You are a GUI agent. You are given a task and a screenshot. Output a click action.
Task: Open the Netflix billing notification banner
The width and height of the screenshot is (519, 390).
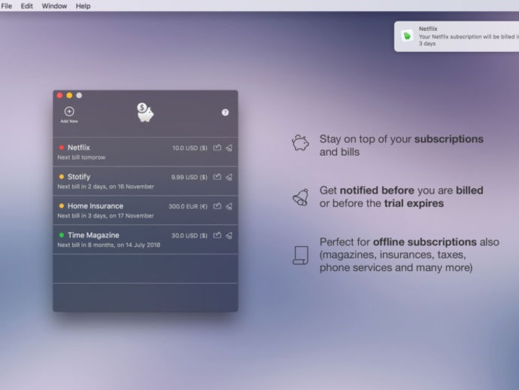click(457, 36)
